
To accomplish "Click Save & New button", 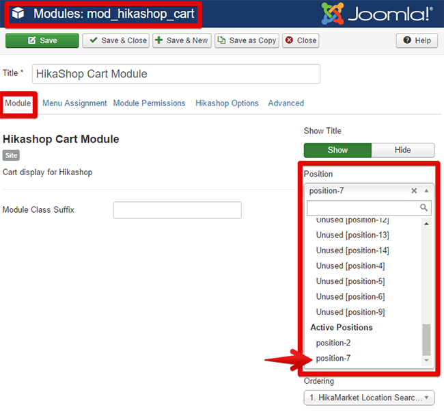I will point(182,40).
